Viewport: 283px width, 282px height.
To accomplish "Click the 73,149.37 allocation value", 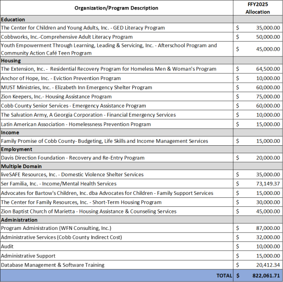I will tap(268, 184).
